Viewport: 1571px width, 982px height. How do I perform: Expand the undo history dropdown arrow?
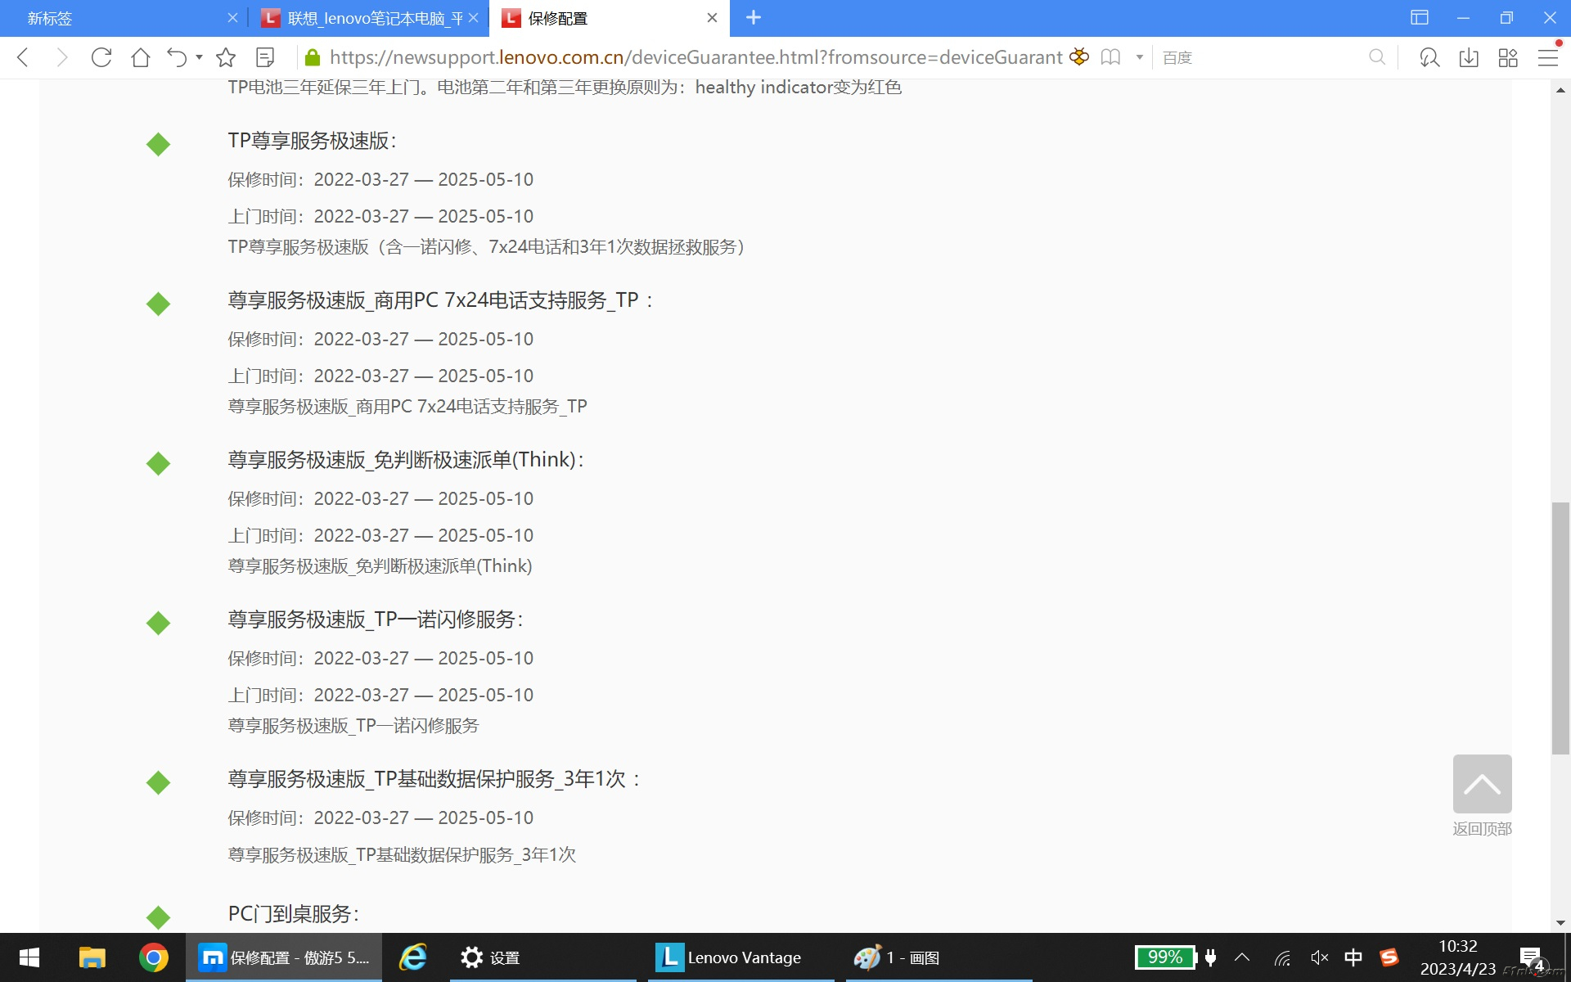click(199, 57)
